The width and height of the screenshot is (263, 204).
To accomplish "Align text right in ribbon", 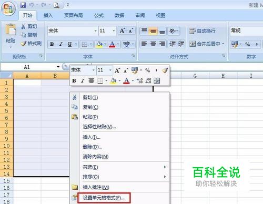I will coord(162,44).
